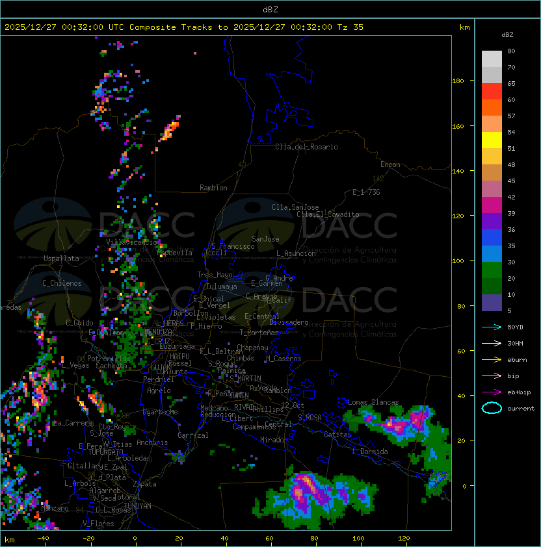Image resolution: width=541 pixels, height=547 pixels.
Task: Click the E_1-736 map label
Action: (366, 192)
